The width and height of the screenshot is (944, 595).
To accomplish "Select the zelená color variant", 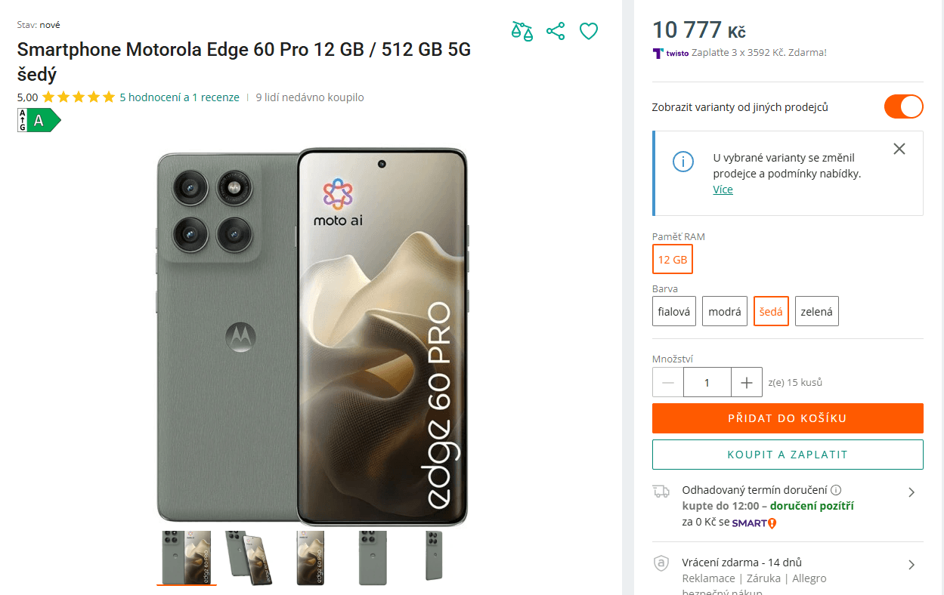I will [x=816, y=311].
